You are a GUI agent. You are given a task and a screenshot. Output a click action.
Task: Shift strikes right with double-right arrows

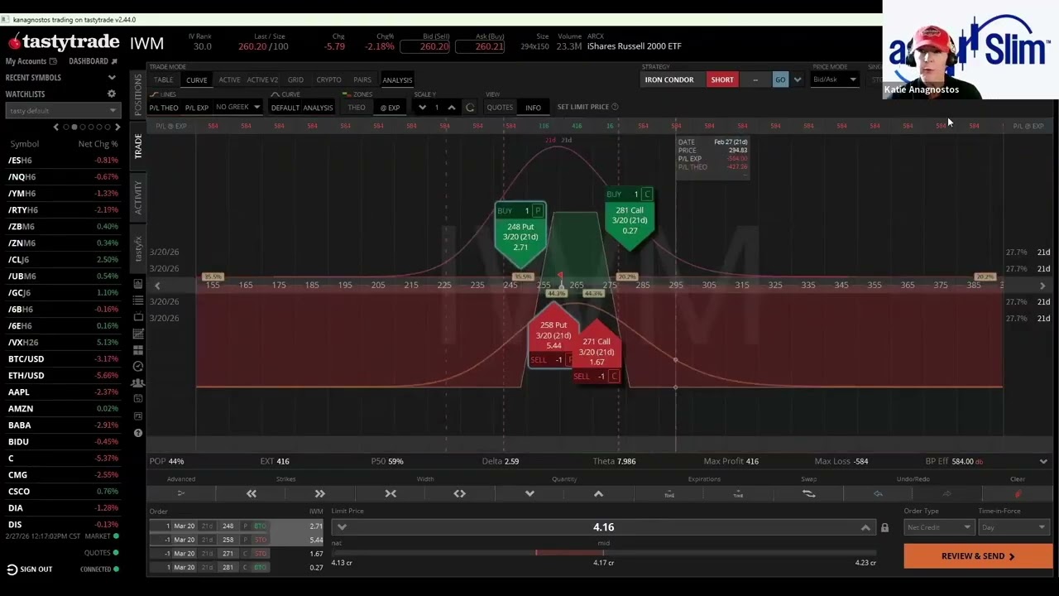(319, 493)
